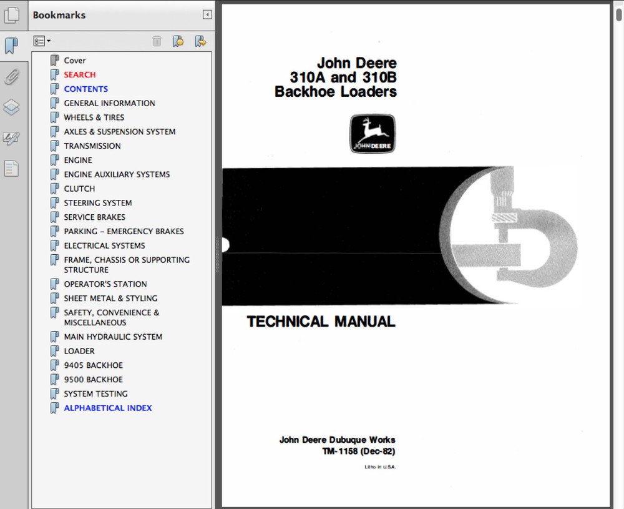This screenshot has height=509, width=624.
Task: Go to 9405 BACKHOE bookmark
Action: (x=94, y=365)
